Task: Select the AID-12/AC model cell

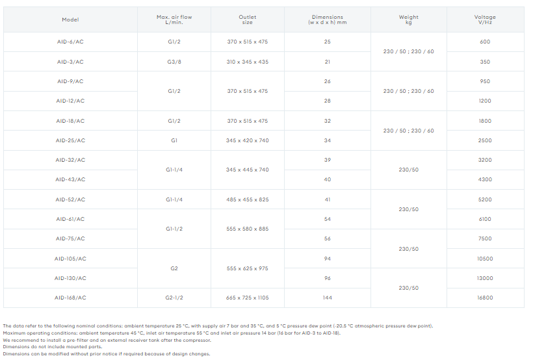Action: pos(70,101)
